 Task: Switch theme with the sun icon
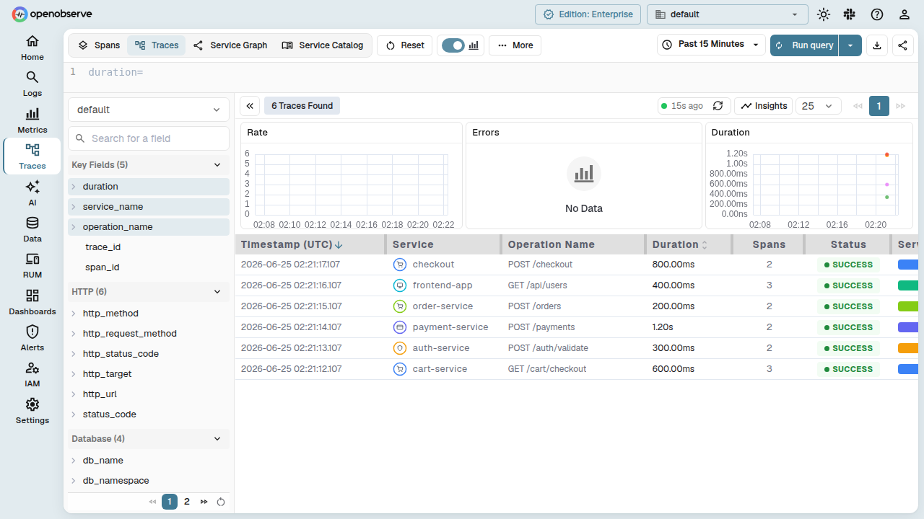tap(823, 14)
